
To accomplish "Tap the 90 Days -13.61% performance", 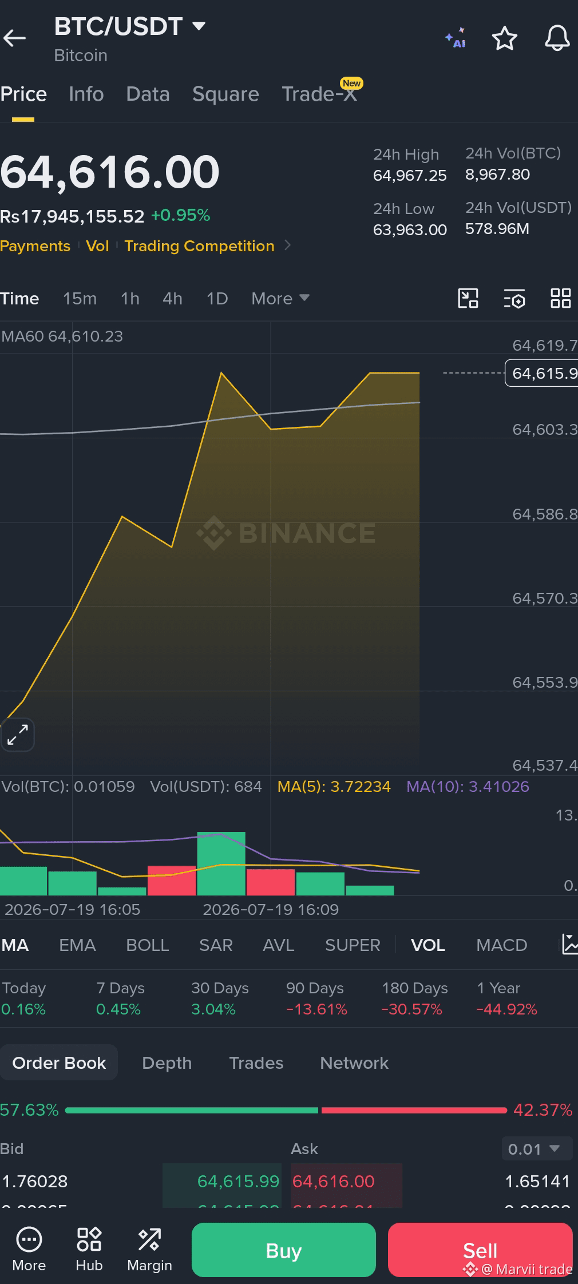I will (x=316, y=998).
